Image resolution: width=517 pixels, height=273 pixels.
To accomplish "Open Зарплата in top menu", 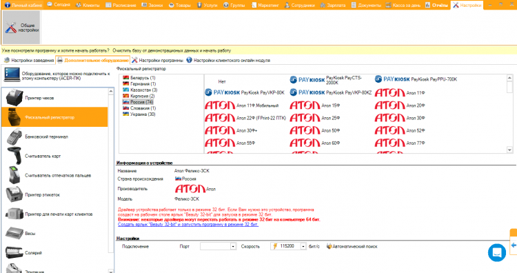I will pyautogui.click(x=333, y=6).
